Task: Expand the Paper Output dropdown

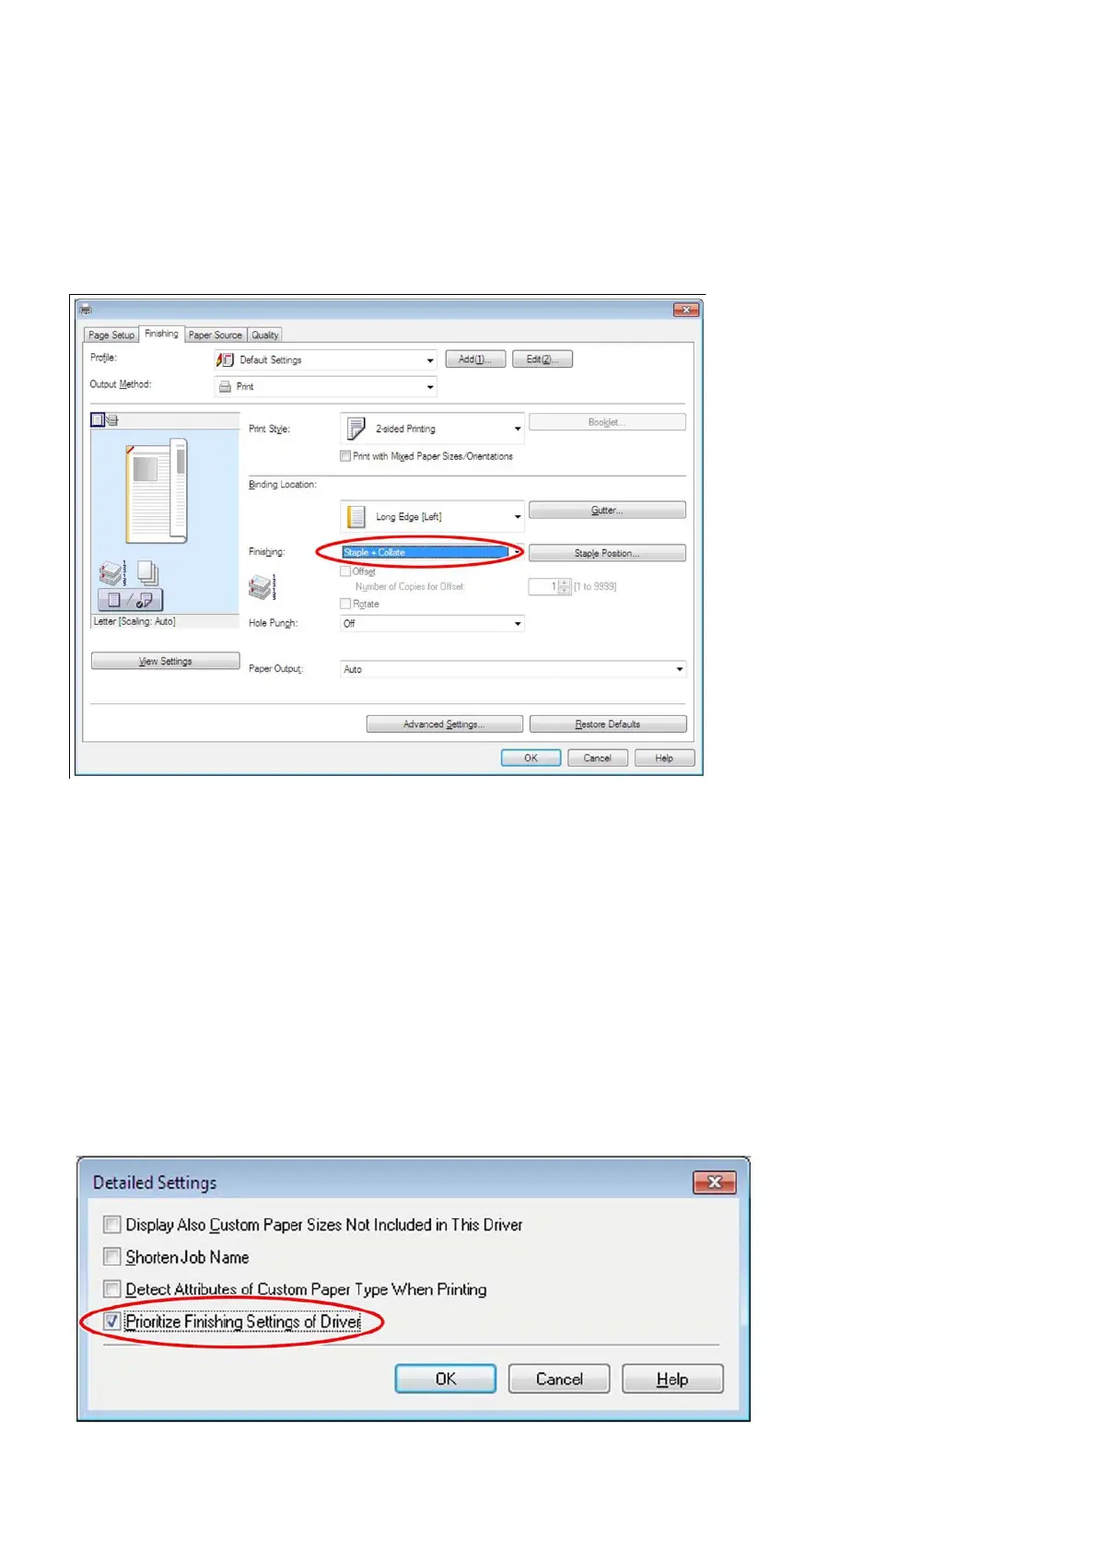Action: pos(513,669)
